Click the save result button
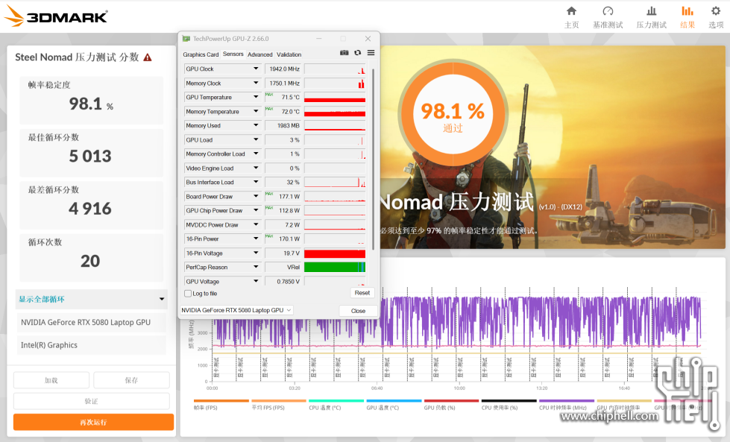 (131, 380)
